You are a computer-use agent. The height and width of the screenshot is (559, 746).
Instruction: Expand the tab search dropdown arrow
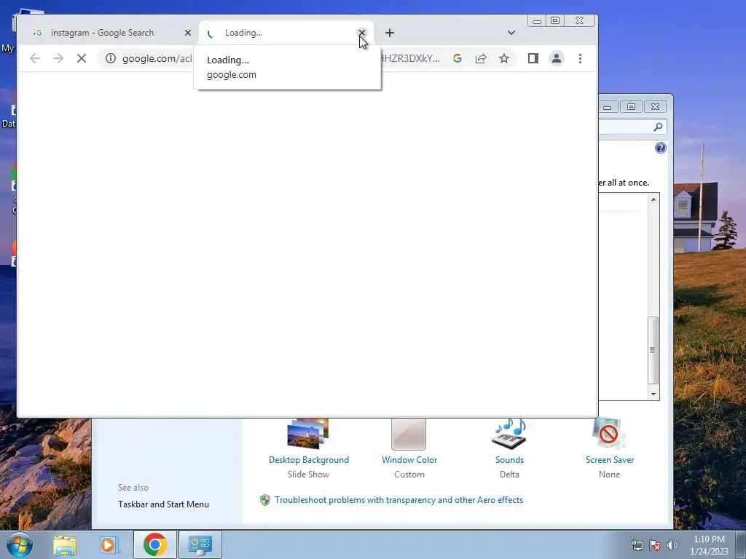click(511, 33)
